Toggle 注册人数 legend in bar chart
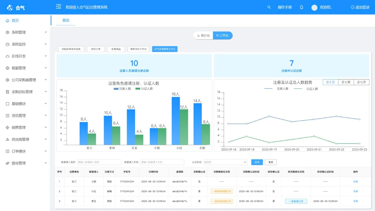This screenshot has width=375, height=211. pyautogui.click(x=122, y=89)
